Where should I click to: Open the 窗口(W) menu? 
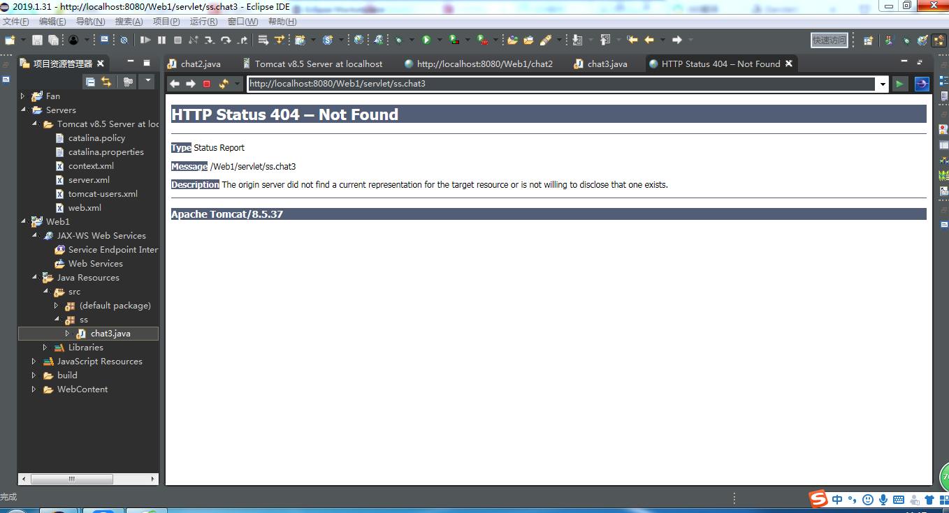(242, 22)
